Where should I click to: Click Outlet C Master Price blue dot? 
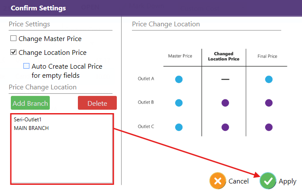(179, 127)
